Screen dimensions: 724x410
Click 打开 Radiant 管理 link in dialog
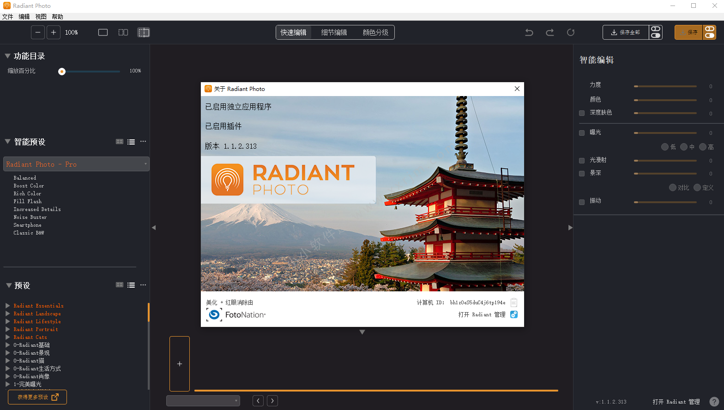click(482, 314)
